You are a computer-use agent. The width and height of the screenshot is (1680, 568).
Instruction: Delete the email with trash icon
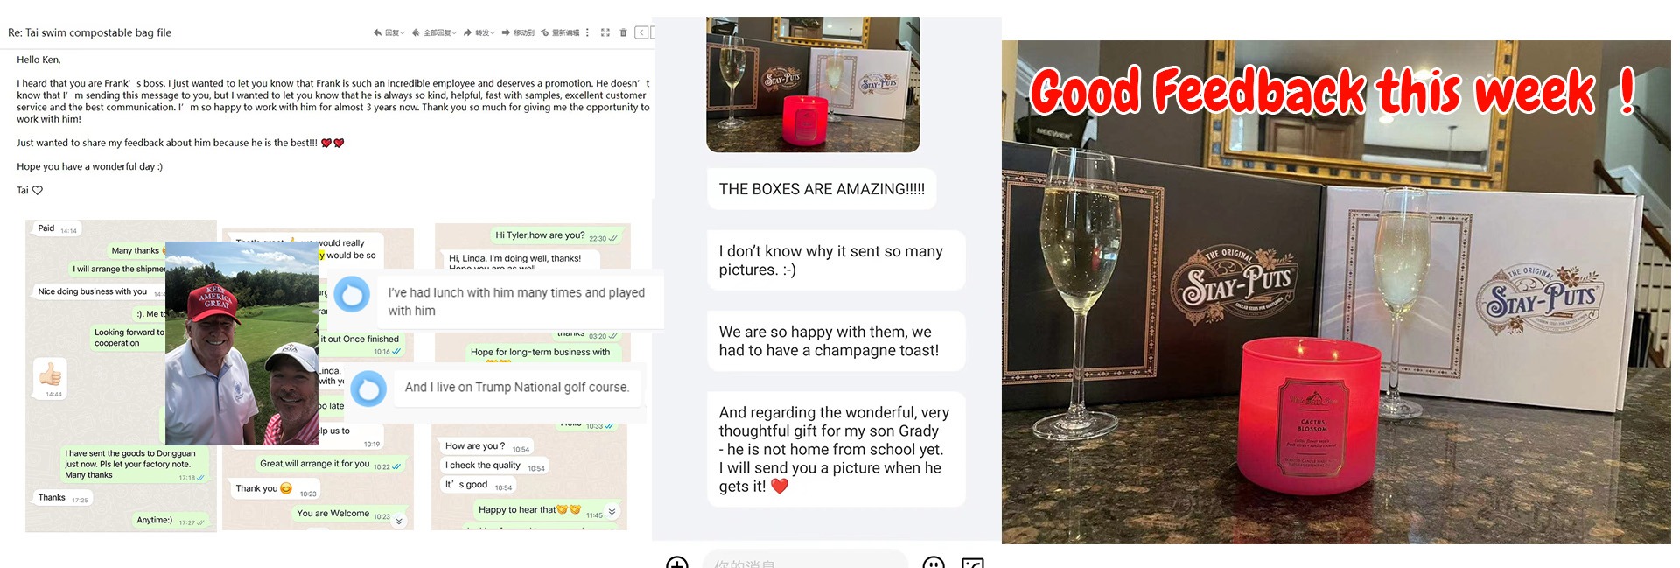tap(623, 32)
